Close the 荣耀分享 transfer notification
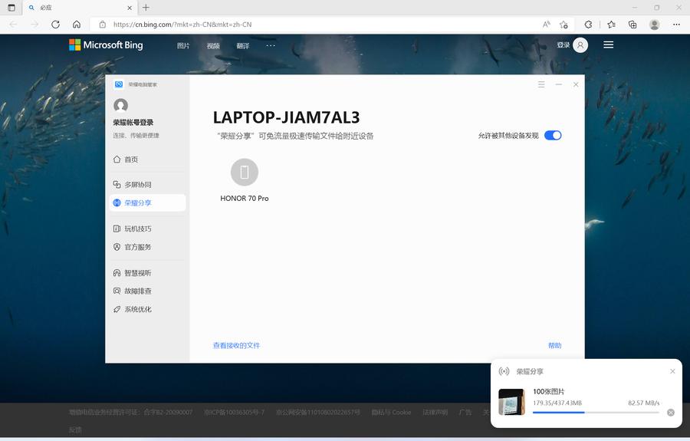The height and width of the screenshot is (441, 690). pyautogui.click(x=672, y=371)
